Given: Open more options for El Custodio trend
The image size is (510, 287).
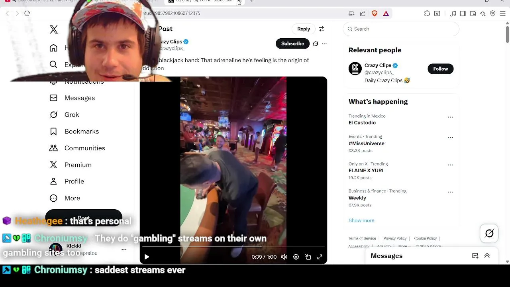Looking at the screenshot, I should (450, 117).
